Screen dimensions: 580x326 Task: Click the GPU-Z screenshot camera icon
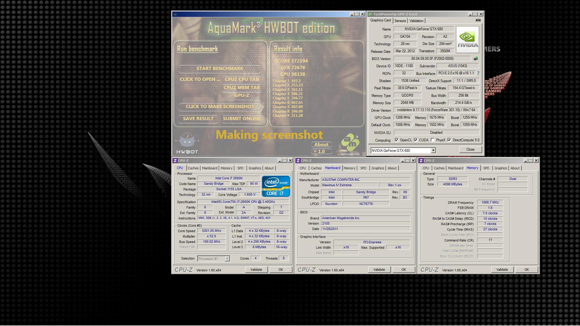click(x=478, y=20)
